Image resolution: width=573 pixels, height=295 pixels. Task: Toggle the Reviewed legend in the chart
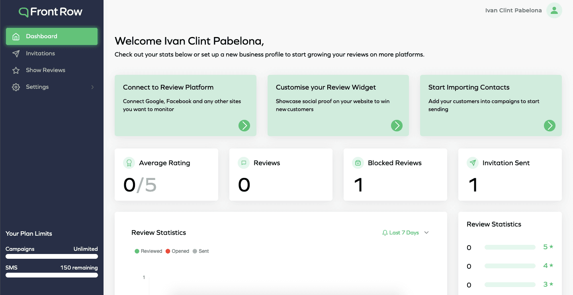coord(149,251)
